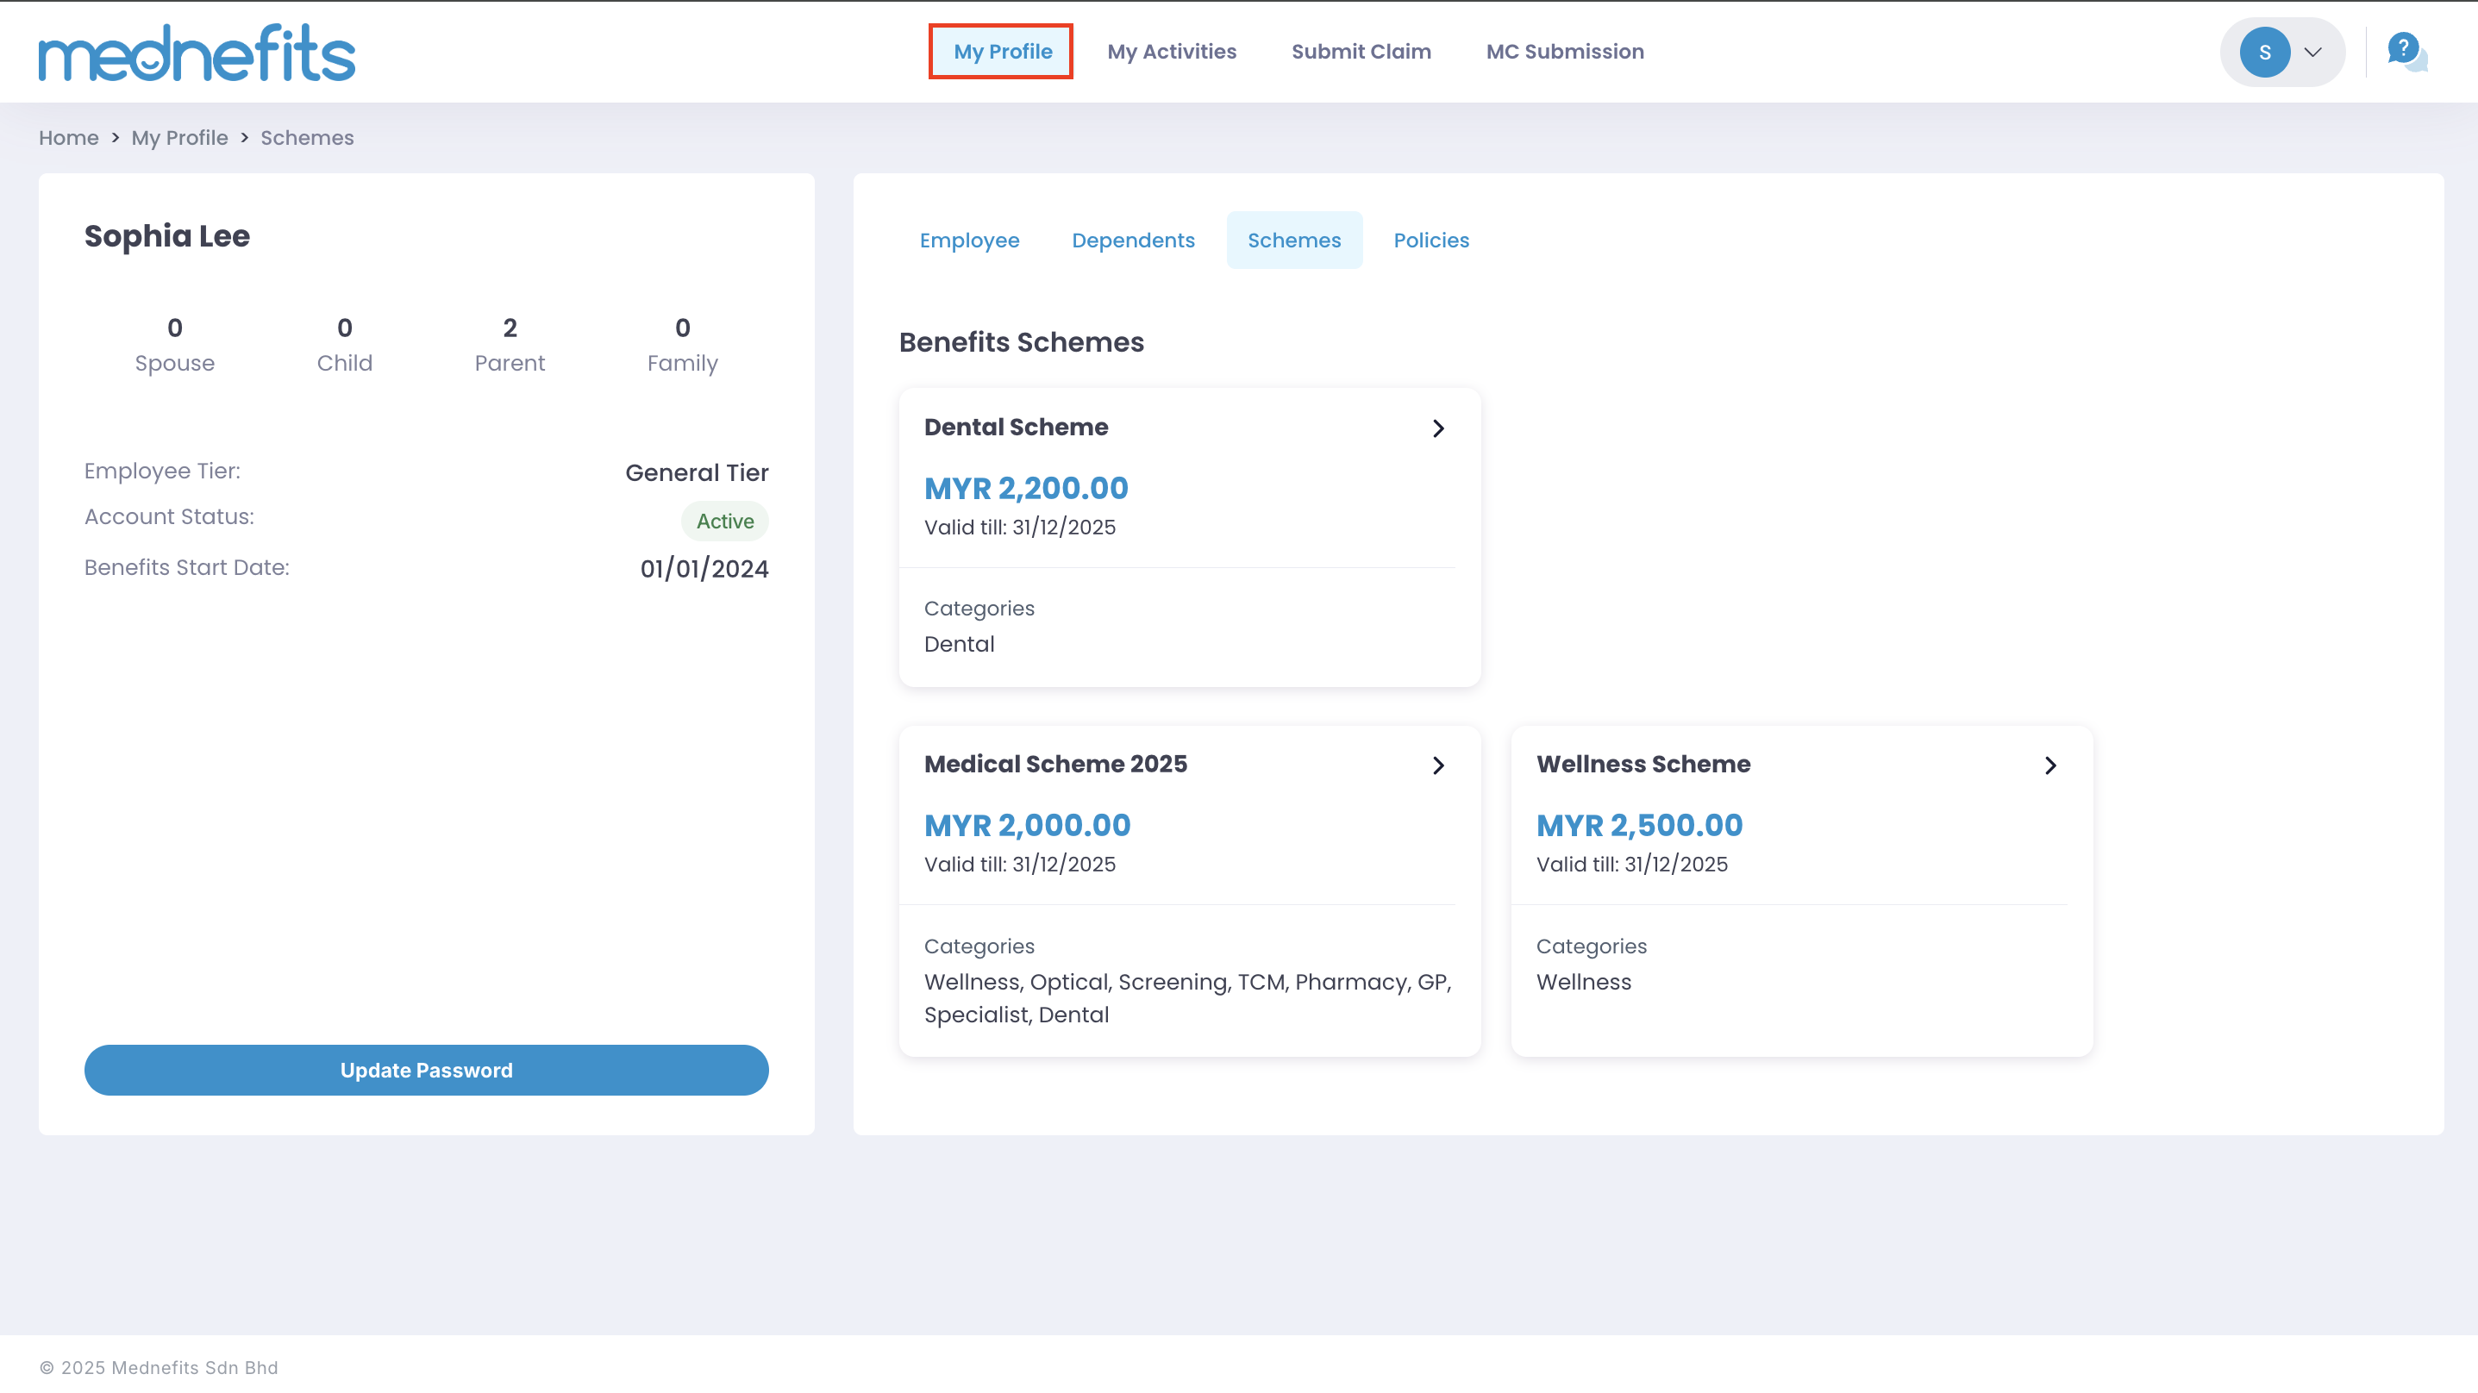Click My Profile in top navigation
Screen dimensions: 2478x1393
tap(1001, 52)
